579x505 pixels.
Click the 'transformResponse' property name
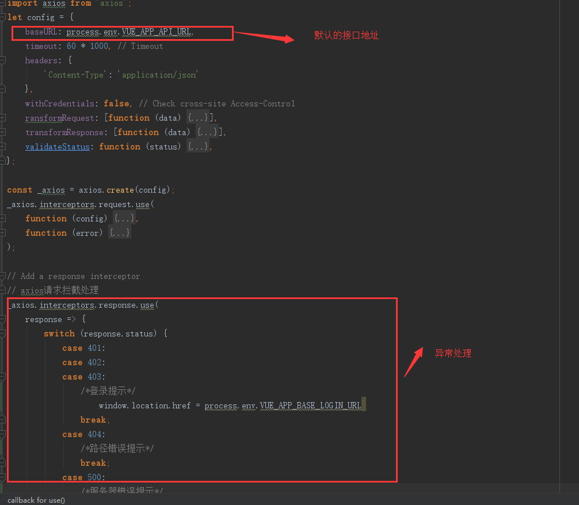(64, 132)
